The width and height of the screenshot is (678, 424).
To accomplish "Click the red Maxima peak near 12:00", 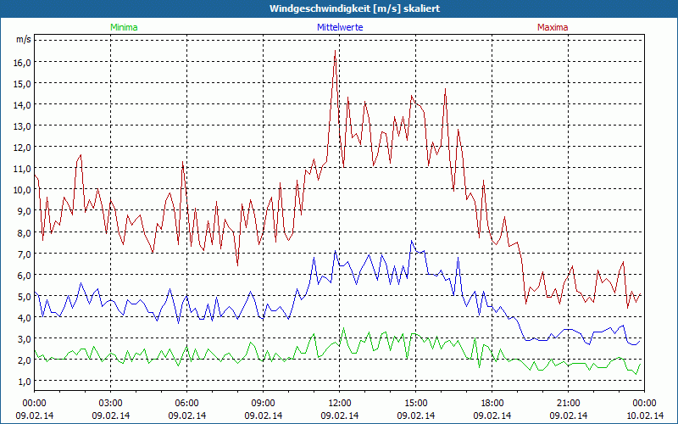I will [x=335, y=51].
